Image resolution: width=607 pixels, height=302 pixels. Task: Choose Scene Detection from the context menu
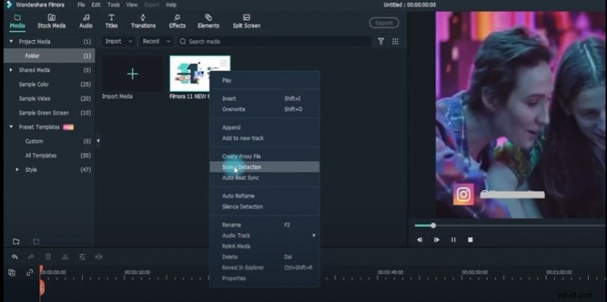[x=264, y=167]
